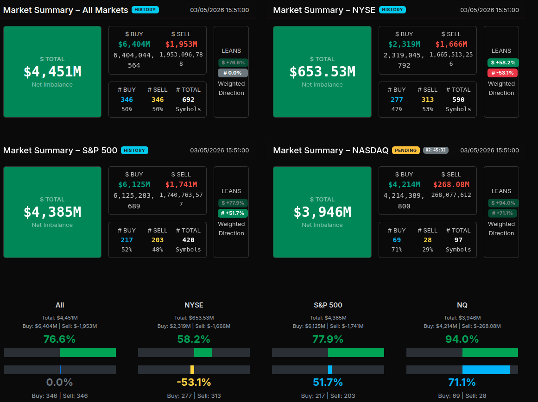Click the All Markets $6,404M buy value
Viewport: 538px width, 402px height.
click(x=134, y=44)
